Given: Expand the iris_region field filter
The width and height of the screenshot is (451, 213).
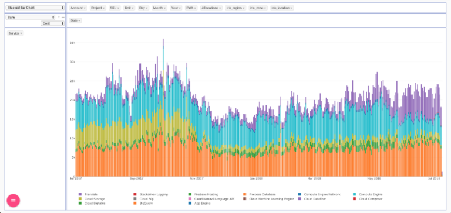Looking at the screenshot, I should [x=235, y=8].
